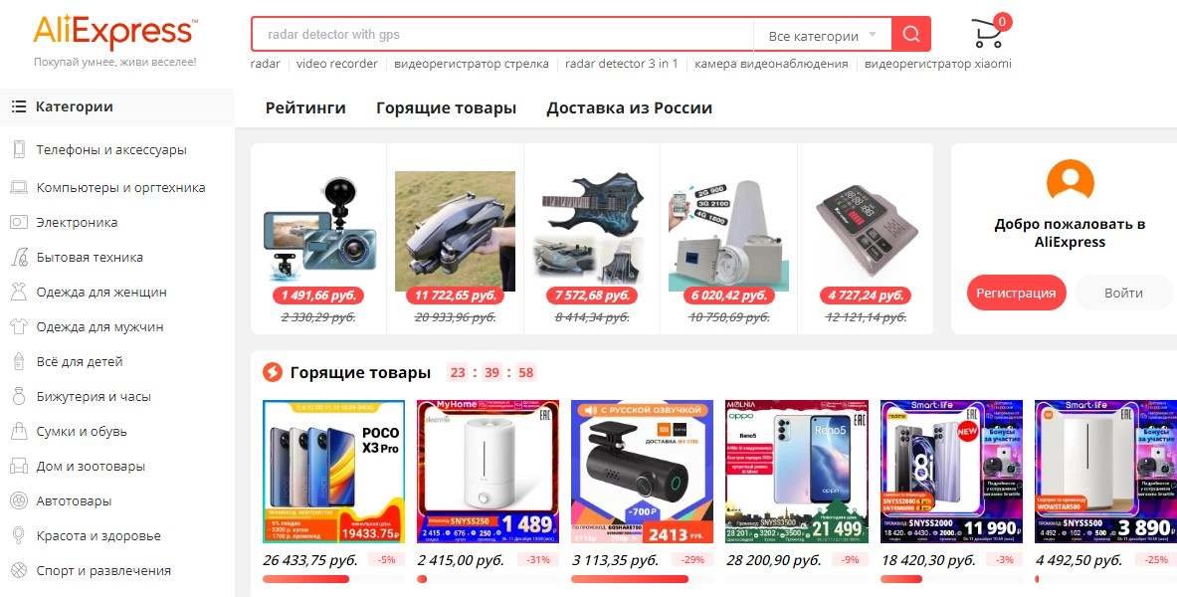Click the laptop icon beside Компьютеры и оргтехника
Image resolution: width=1177 pixels, height=597 pixels.
pyautogui.click(x=20, y=187)
